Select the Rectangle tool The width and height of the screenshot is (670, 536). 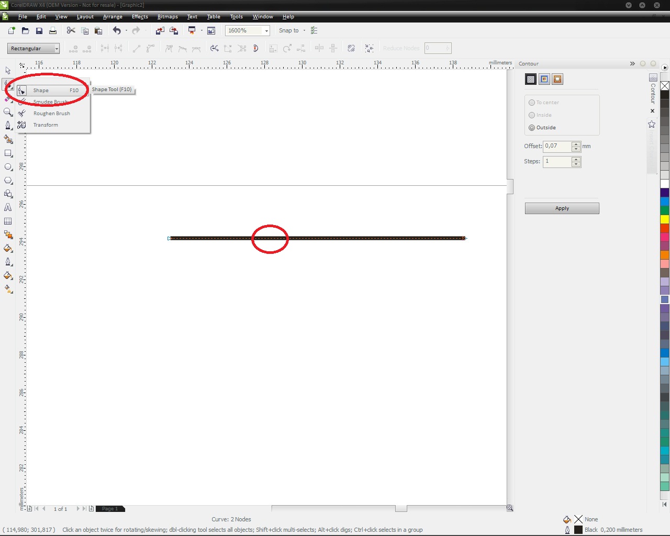click(x=8, y=153)
